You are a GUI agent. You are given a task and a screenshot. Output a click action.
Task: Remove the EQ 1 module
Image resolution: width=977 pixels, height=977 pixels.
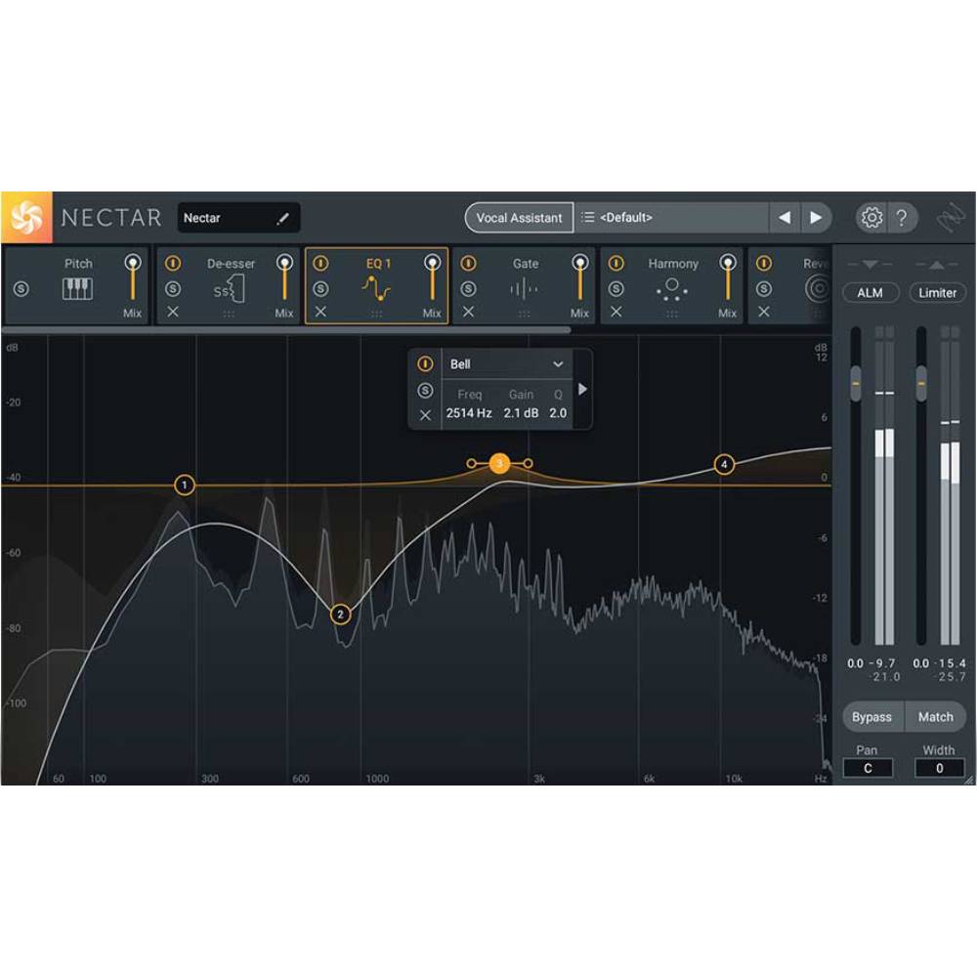[x=320, y=312]
